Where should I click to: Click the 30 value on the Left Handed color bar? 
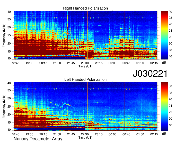tap(170, 86)
